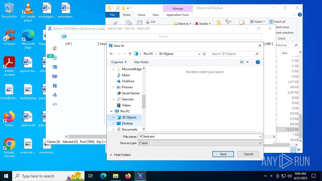Select VLC media player desktop icon
The height and width of the screenshot is (181, 322).
pos(28,12)
